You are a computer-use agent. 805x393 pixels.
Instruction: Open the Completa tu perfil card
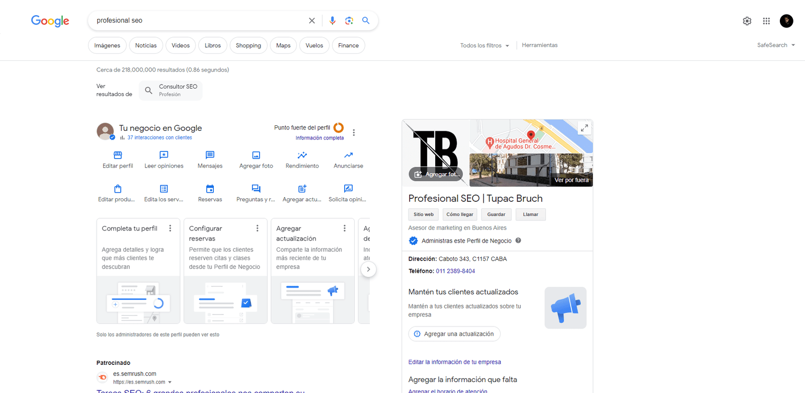[x=138, y=271]
